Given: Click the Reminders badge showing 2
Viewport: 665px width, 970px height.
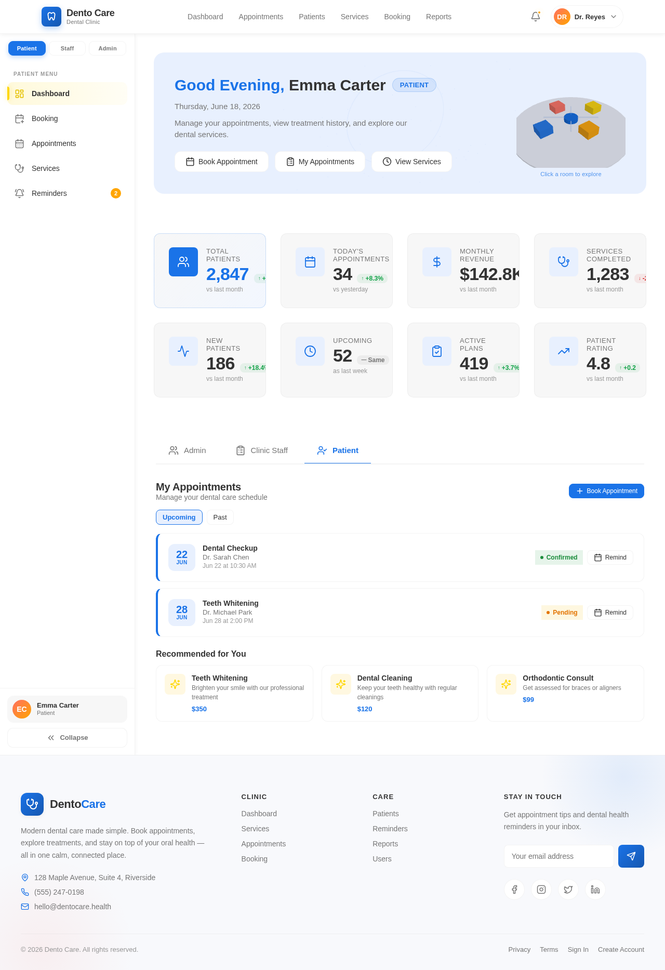Looking at the screenshot, I should (116, 193).
